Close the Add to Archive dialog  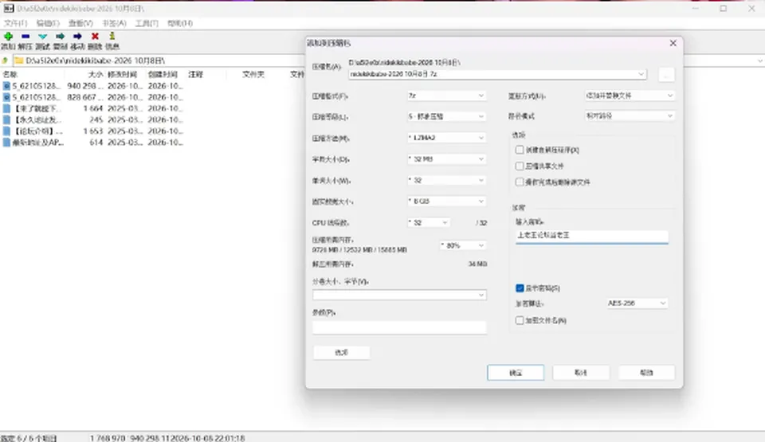(673, 43)
